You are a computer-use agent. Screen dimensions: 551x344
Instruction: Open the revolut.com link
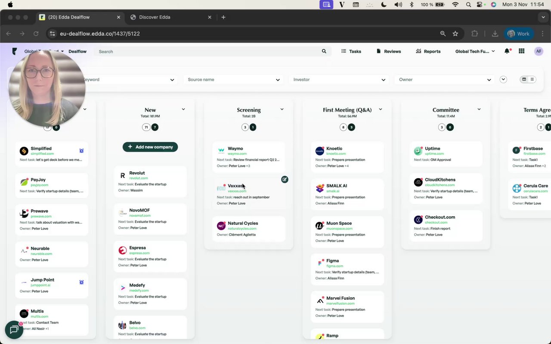[x=139, y=178]
